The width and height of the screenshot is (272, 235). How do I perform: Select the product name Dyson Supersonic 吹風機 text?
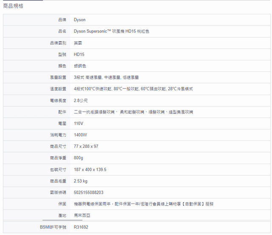(111, 31)
